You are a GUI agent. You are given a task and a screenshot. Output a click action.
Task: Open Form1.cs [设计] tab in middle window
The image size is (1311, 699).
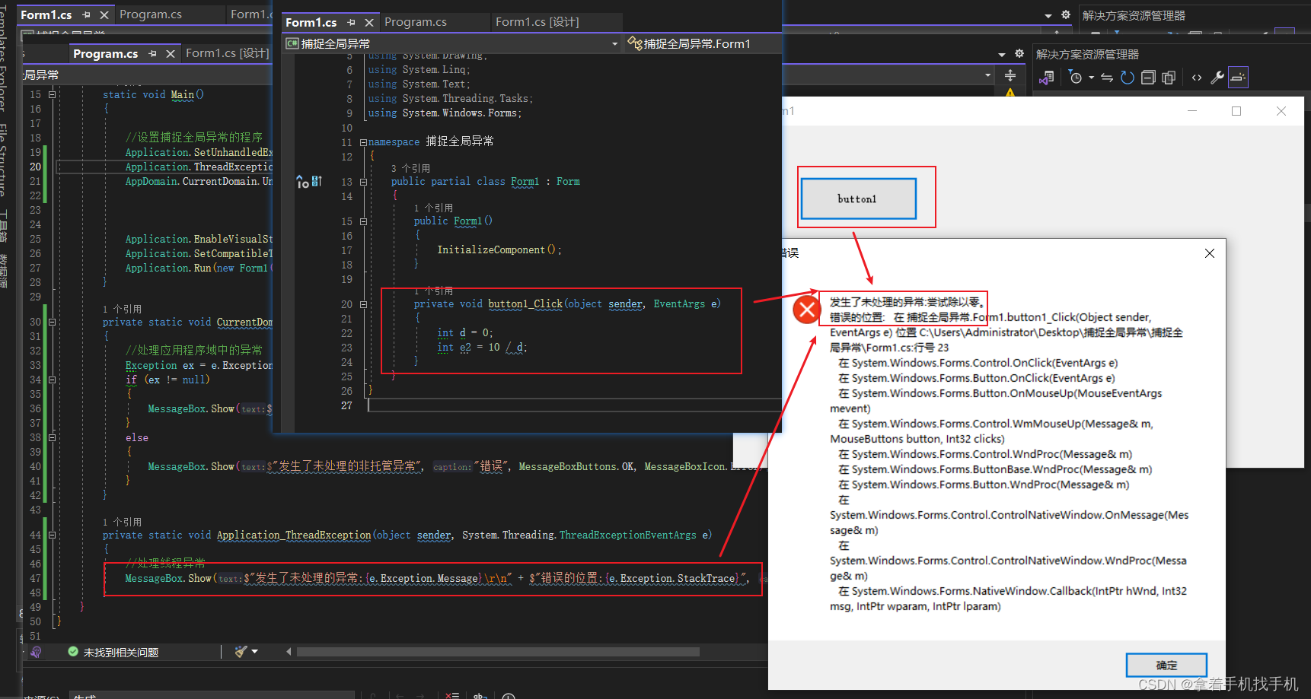[x=227, y=53]
